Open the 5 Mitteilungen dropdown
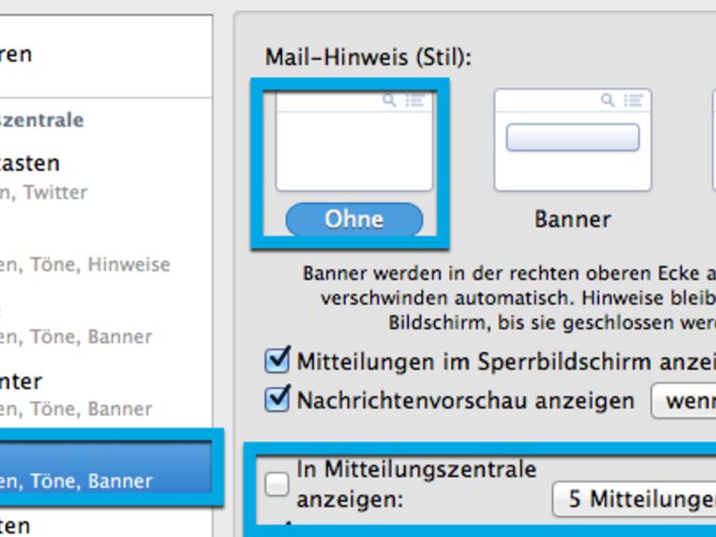The image size is (716, 537). (x=635, y=500)
